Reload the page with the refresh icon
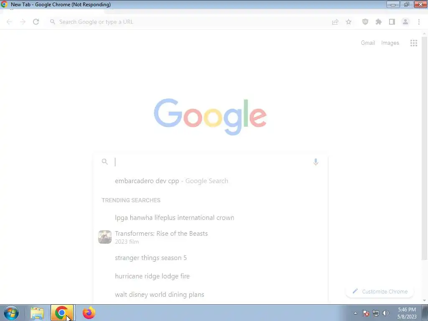Viewport: 428px width, 321px height. [36, 22]
